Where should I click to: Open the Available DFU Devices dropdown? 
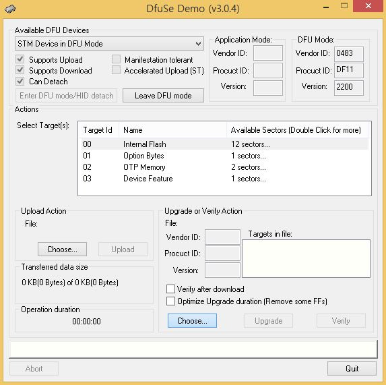click(x=109, y=44)
